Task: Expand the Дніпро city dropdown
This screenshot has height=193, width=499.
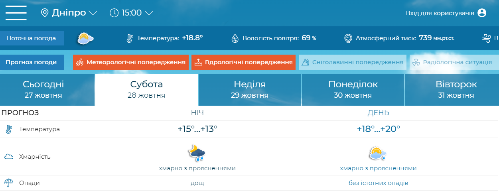Action: click(x=69, y=13)
